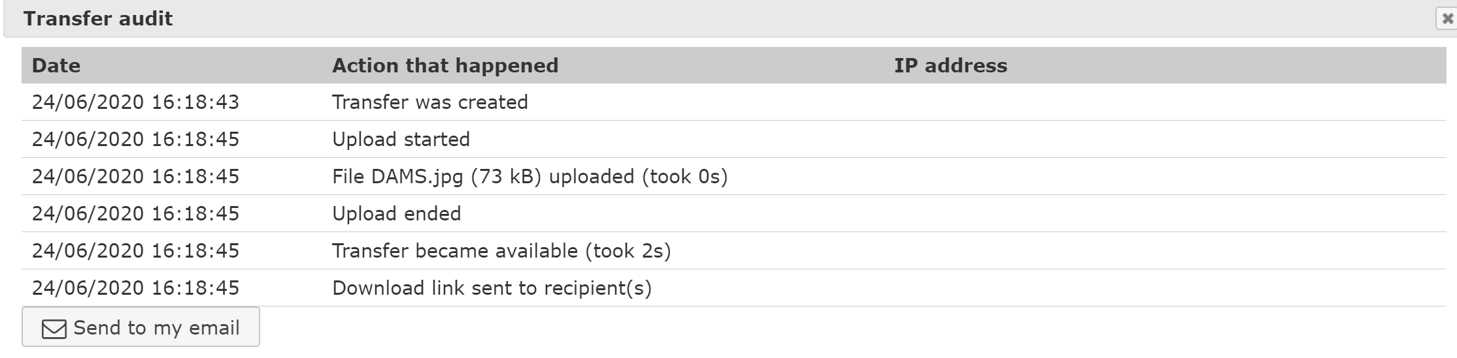Screen dimensions: 1457x358
Task: Click the IP address column header
Action: [x=950, y=66]
